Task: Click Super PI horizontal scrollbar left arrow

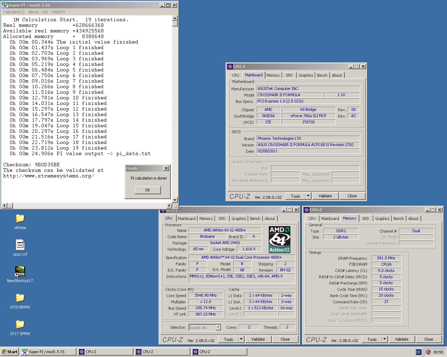Action: coord(4,206)
